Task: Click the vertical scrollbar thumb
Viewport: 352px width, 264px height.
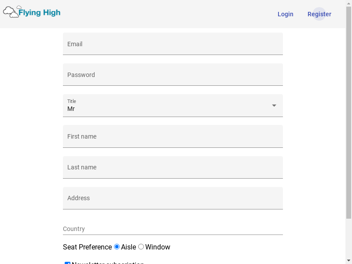Action: 348,112
